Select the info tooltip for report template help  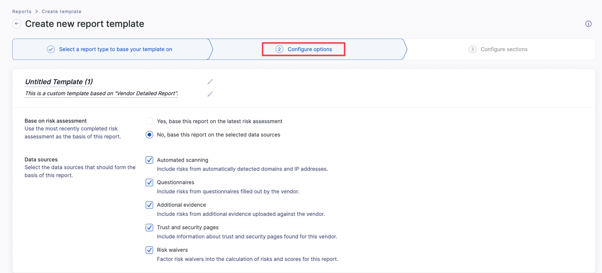[588, 23]
